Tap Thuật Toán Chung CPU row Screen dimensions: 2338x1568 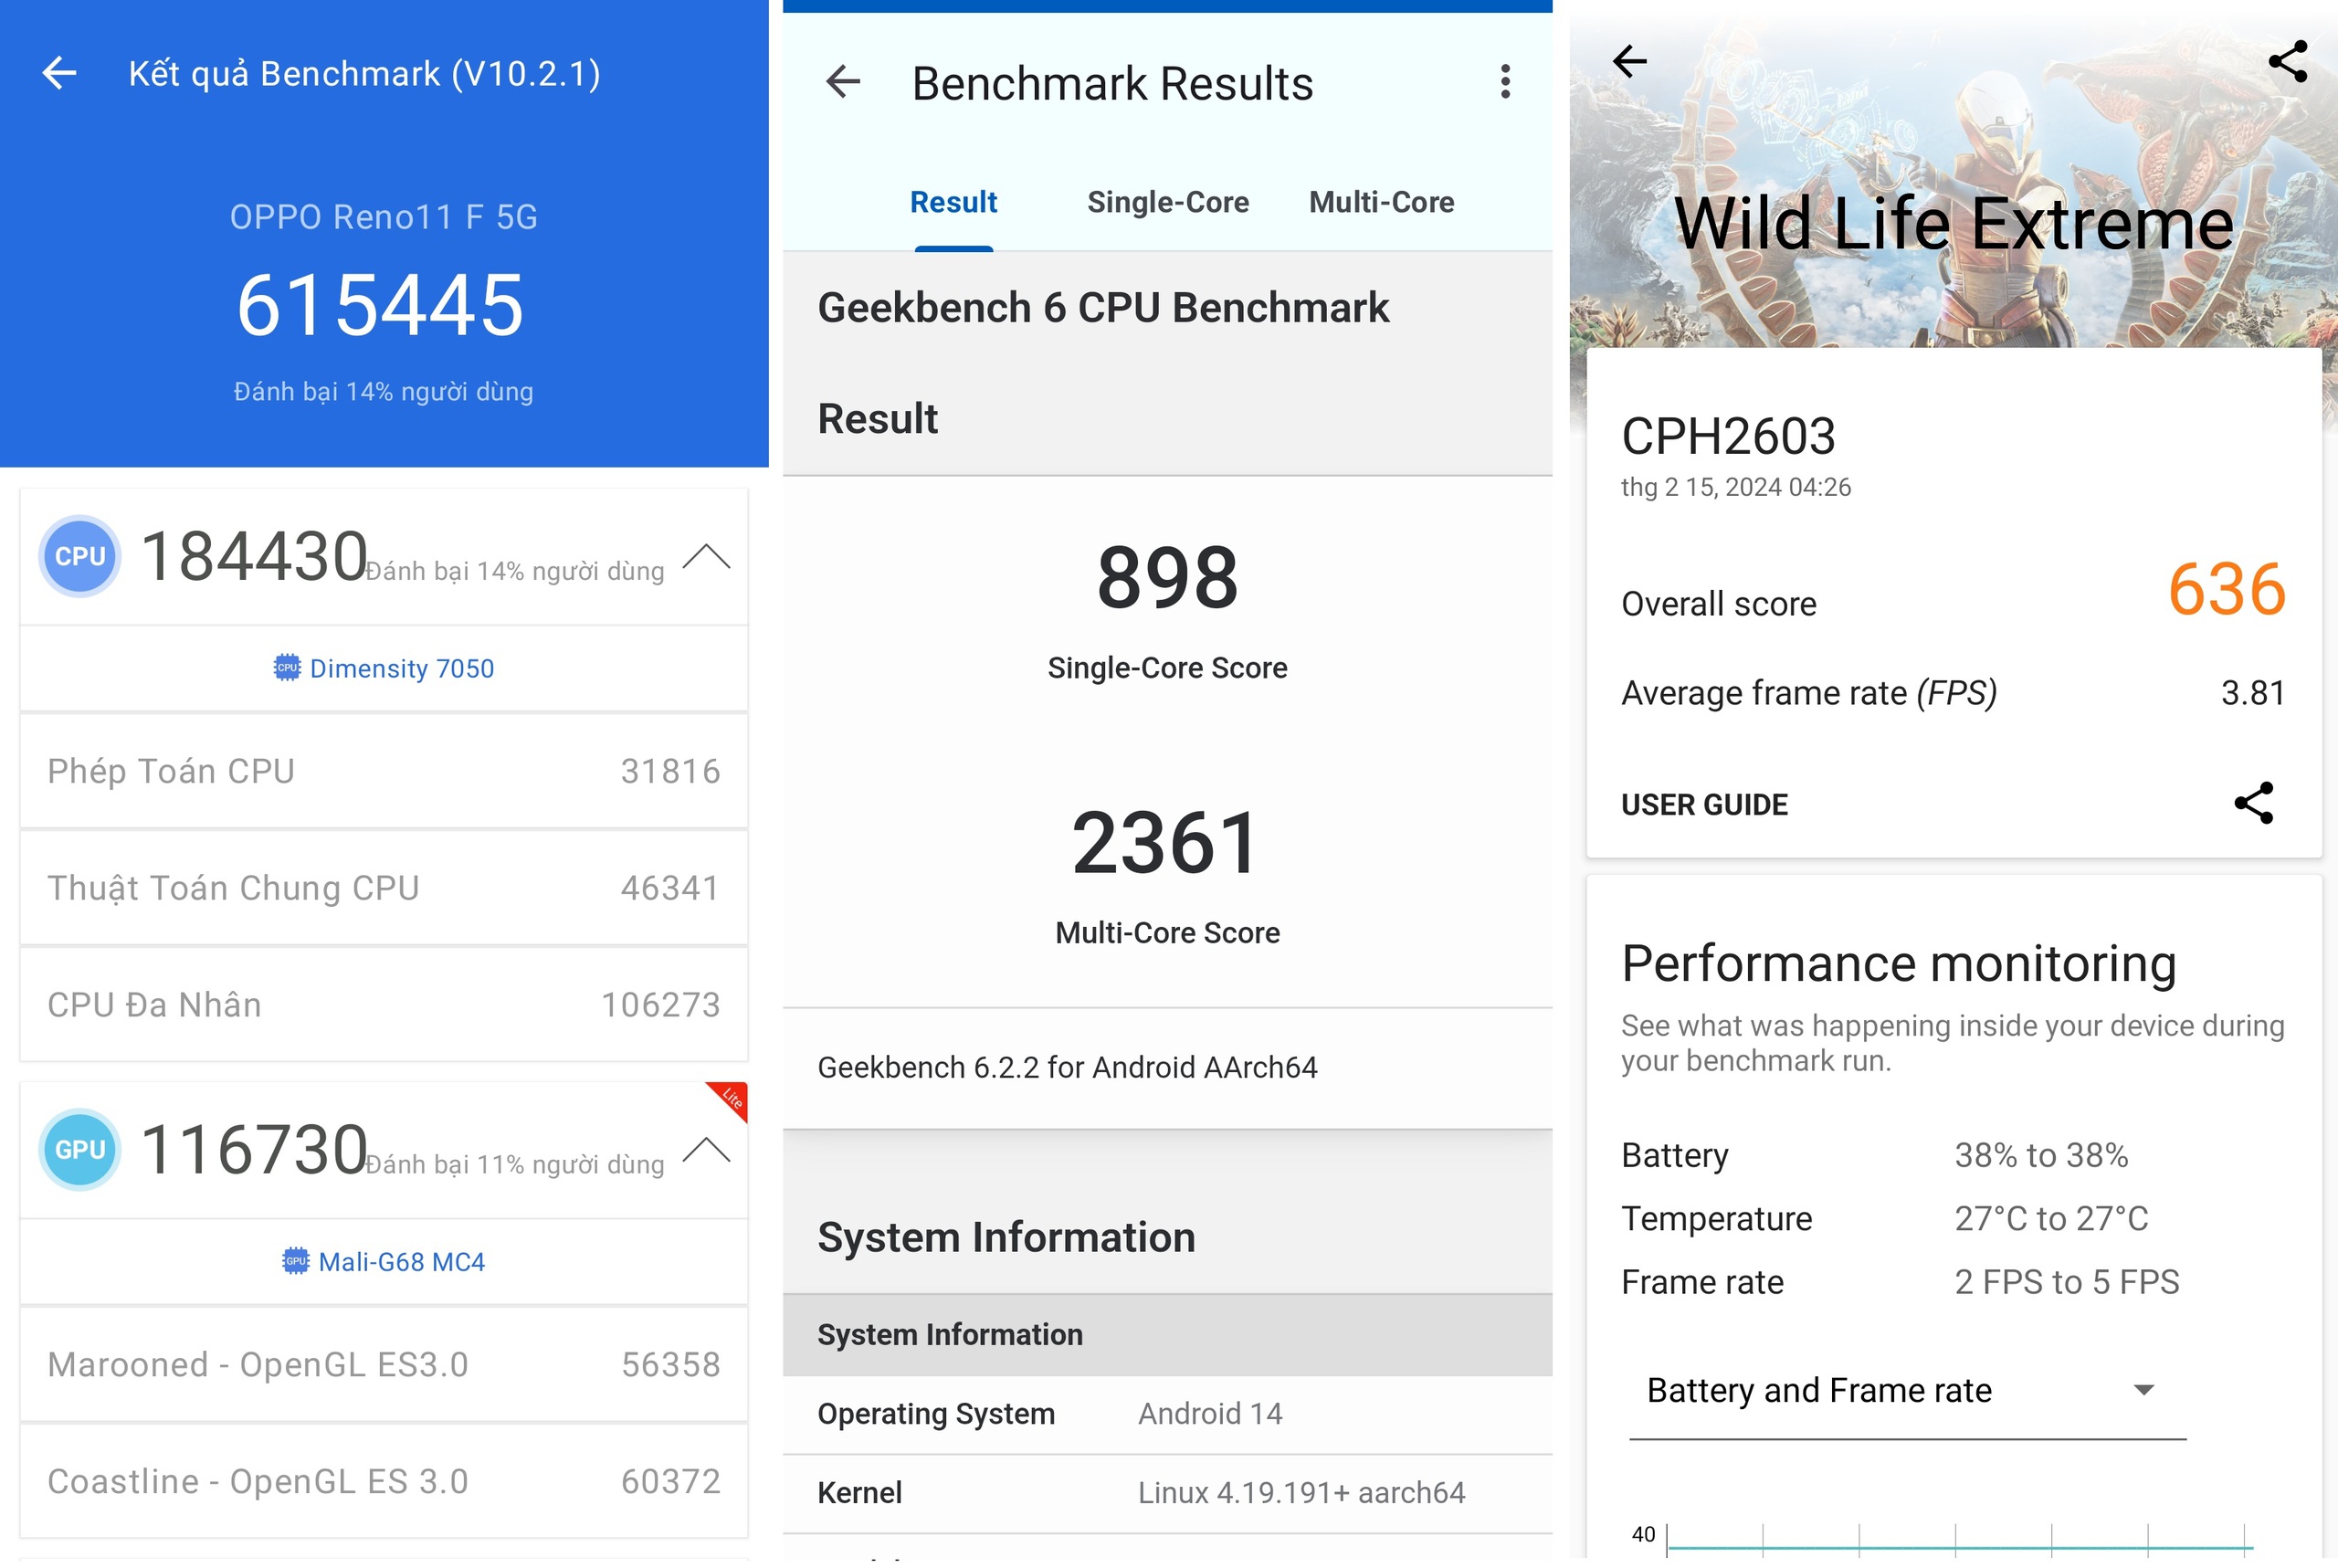[x=384, y=888]
